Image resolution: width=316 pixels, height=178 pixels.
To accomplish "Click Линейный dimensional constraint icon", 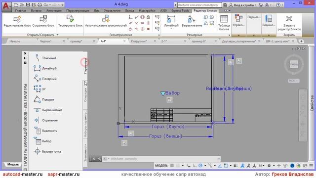I will click(171, 19).
